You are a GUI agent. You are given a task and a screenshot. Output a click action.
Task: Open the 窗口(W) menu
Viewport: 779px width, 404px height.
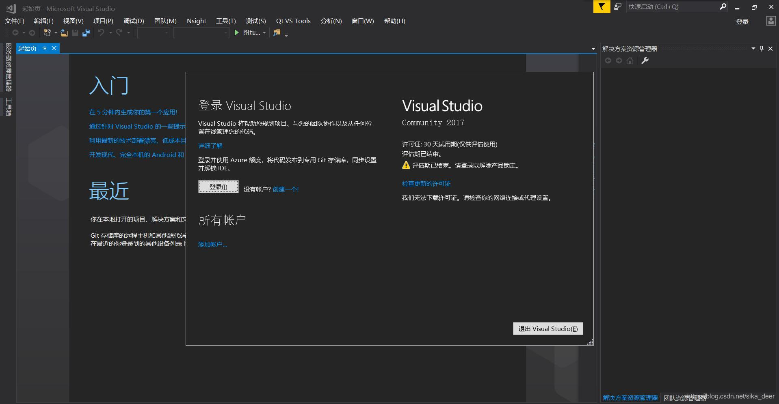[363, 21]
